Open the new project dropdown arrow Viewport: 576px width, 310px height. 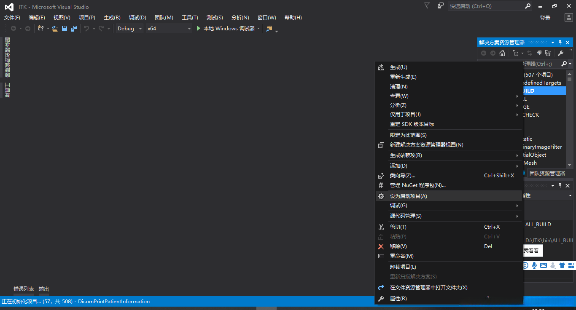pos(48,29)
